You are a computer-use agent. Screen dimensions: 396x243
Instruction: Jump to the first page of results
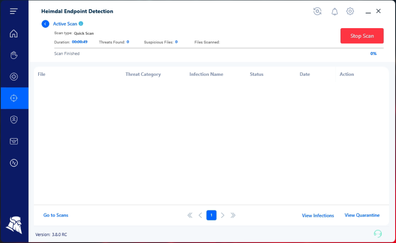[x=190, y=215]
